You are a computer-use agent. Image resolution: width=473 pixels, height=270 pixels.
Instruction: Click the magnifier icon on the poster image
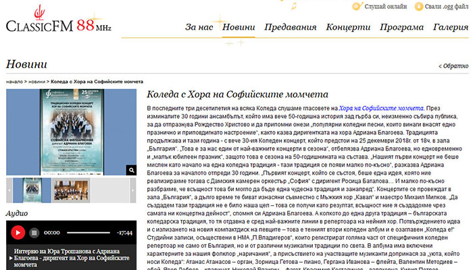[128, 169]
